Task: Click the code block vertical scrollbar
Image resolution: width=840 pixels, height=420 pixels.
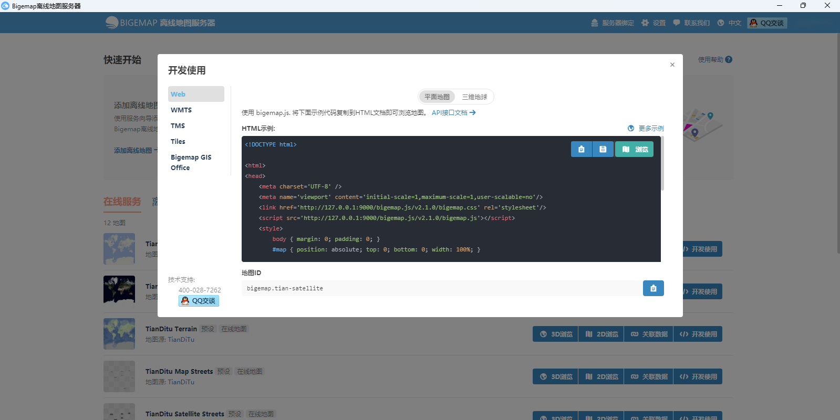Action: [662, 164]
